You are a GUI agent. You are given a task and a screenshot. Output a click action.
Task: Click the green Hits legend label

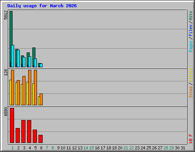tap(190, 16)
